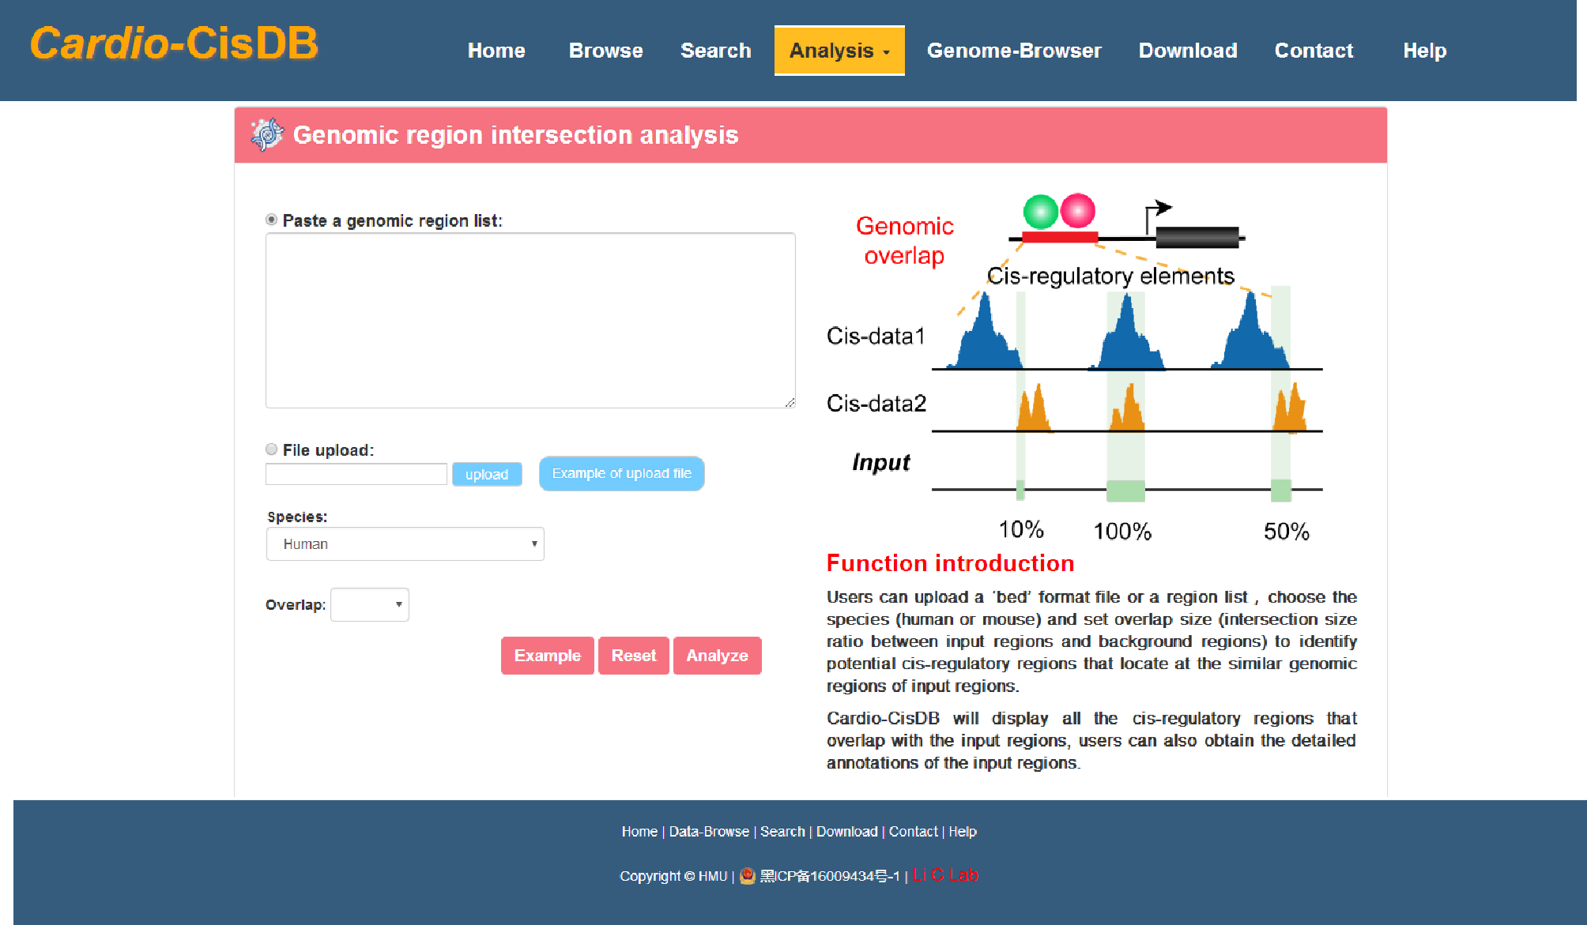1587x925 pixels.
Task: Click the Reset button
Action: click(x=634, y=656)
